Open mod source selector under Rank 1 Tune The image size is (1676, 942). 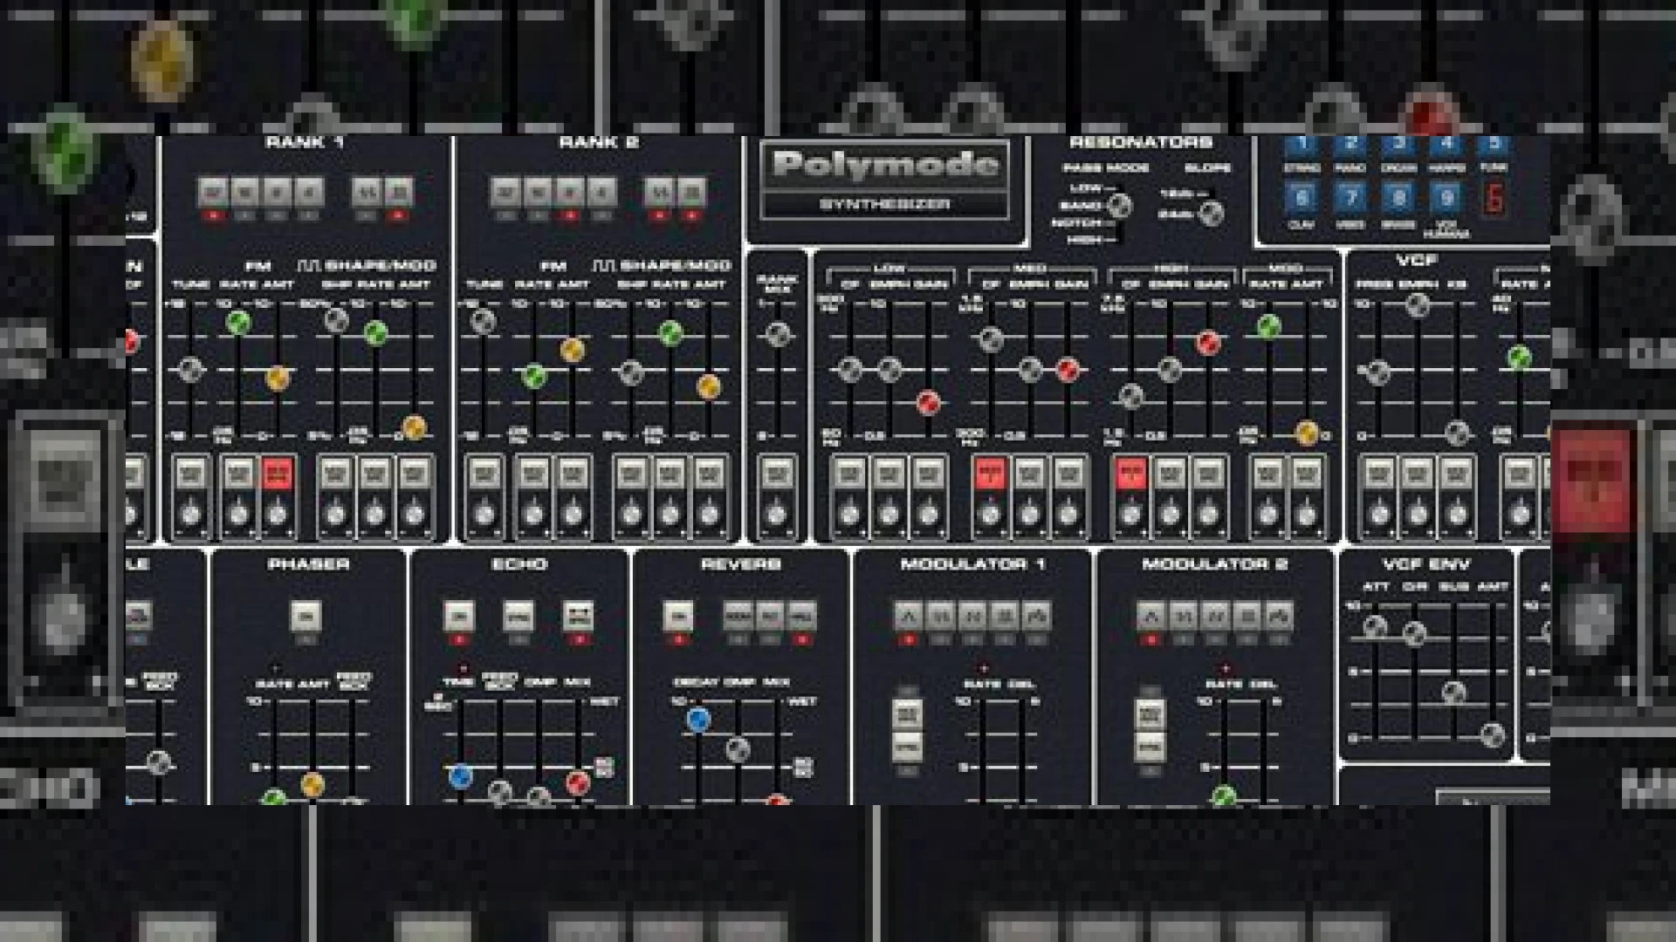[191, 474]
